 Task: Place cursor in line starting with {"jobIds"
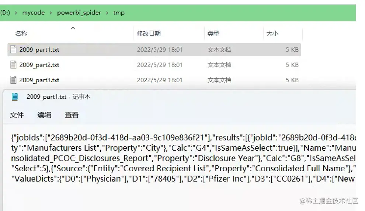pos(184,138)
